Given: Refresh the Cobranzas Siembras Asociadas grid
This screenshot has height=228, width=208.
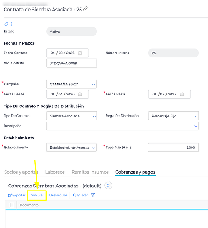Looking at the screenshot, I should [x=108, y=186].
